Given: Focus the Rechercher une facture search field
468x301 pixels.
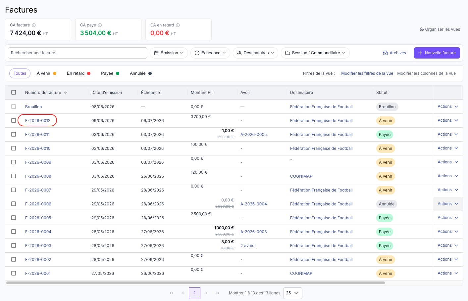Looking at the screenshot, I should [78, 53].
